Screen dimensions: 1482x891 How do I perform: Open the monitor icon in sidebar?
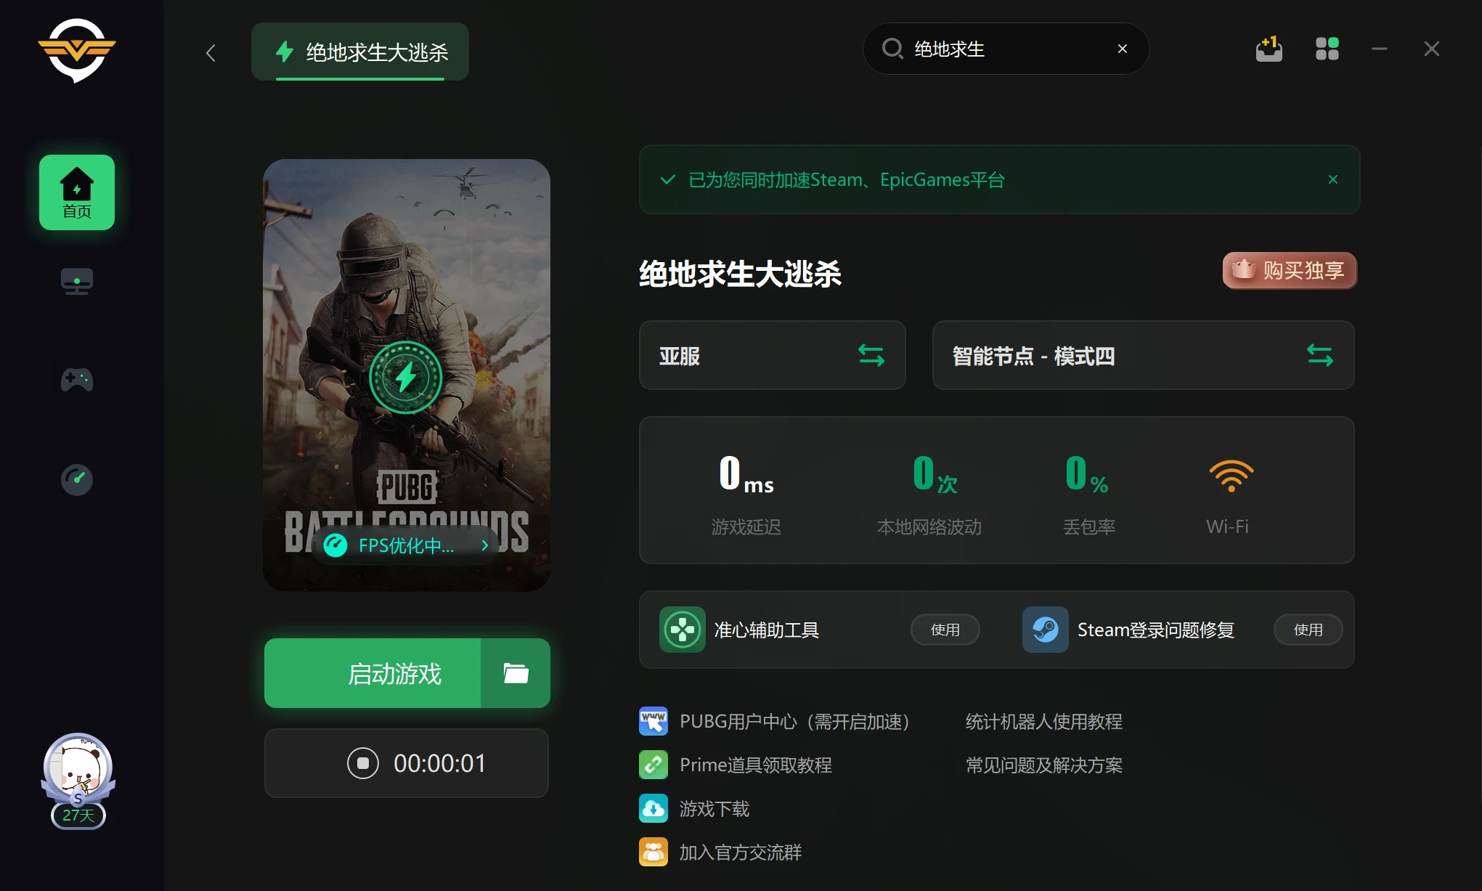click(x=77, y=282)
